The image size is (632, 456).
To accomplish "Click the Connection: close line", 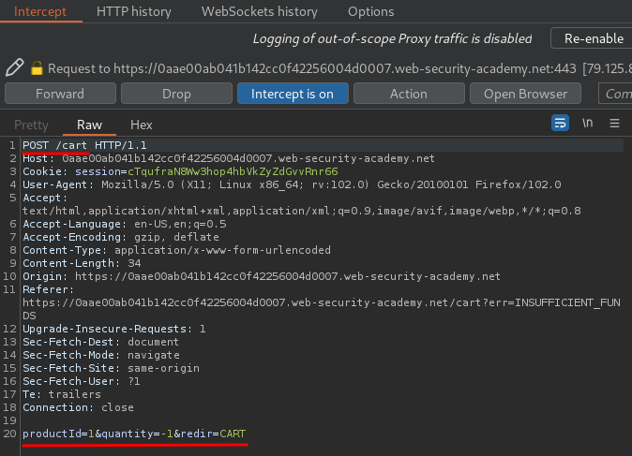I will 78,407.
